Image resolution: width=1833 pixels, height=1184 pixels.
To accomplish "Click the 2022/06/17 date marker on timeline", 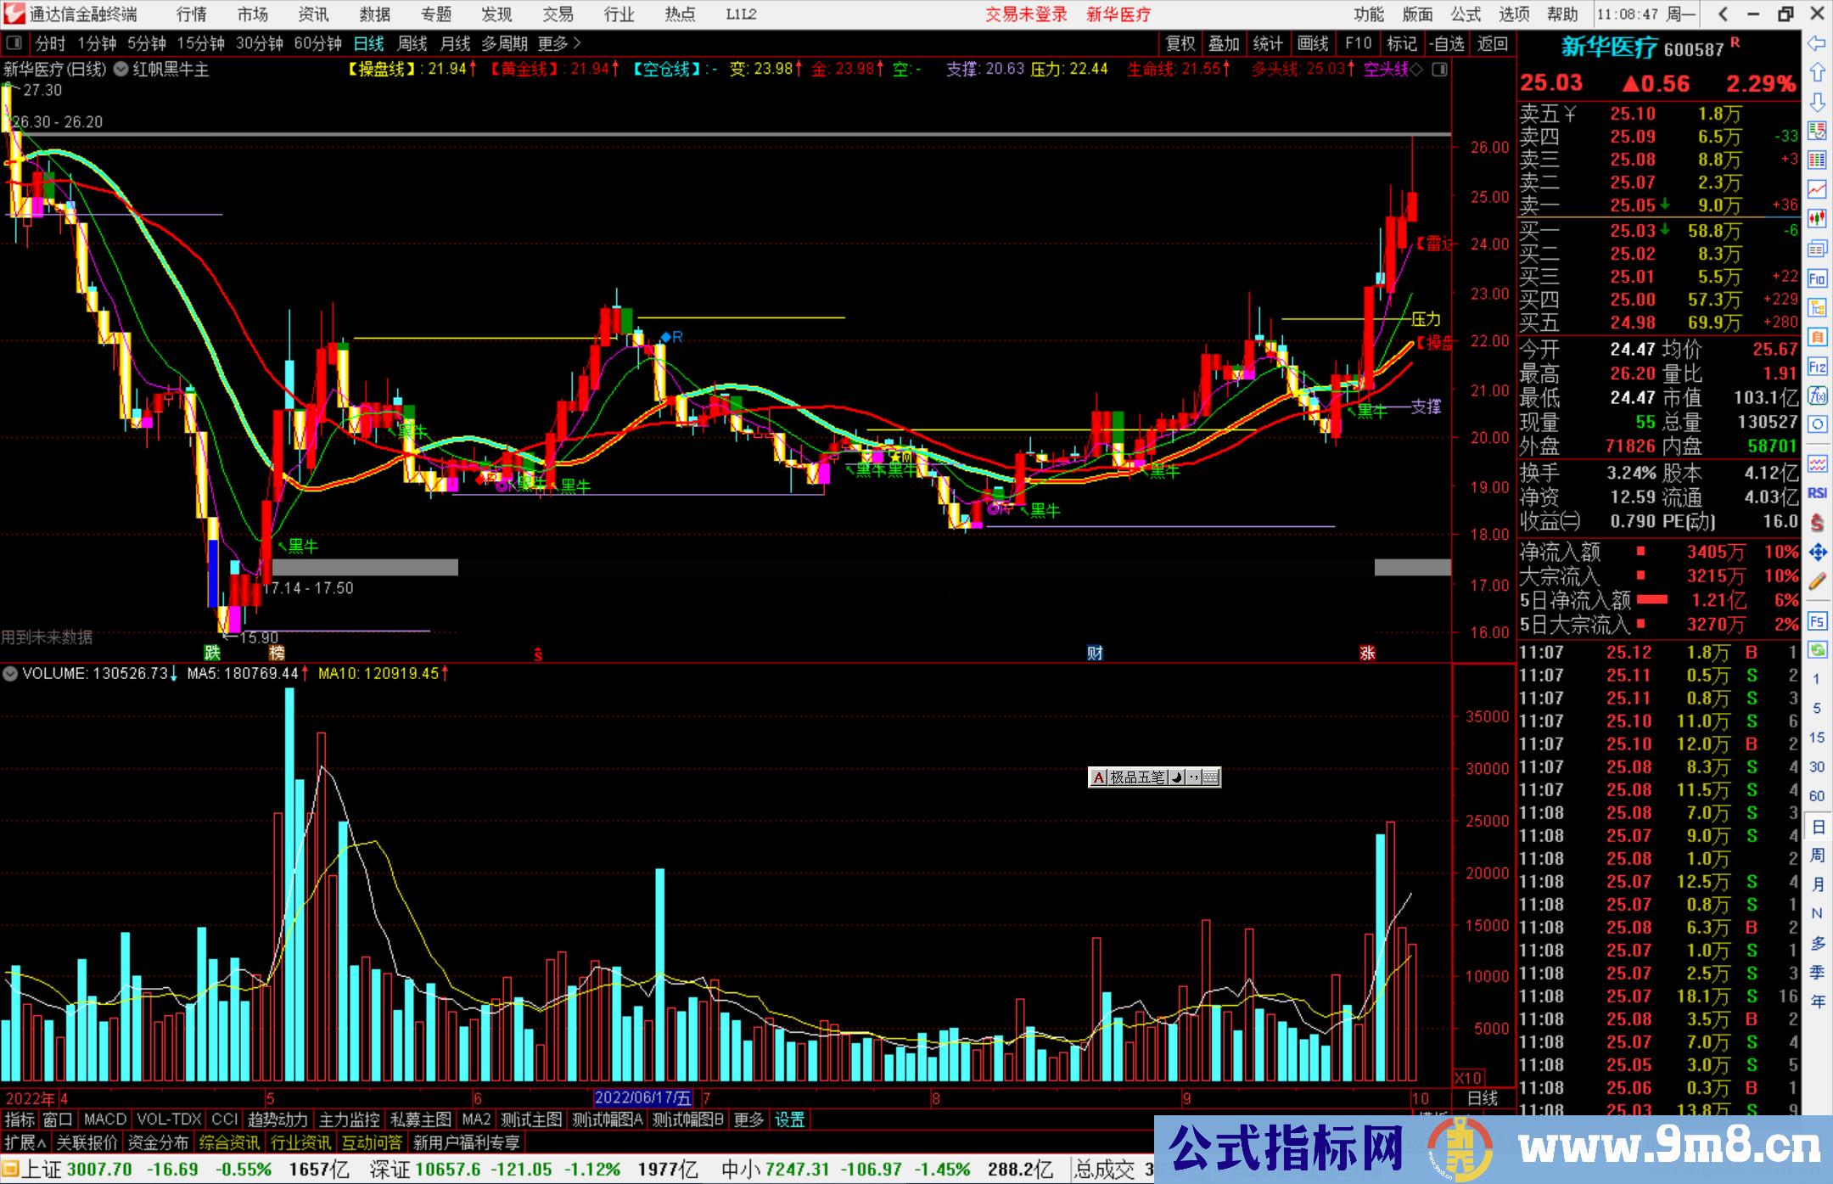I will pyautogui.click(x=643, y=1098).
